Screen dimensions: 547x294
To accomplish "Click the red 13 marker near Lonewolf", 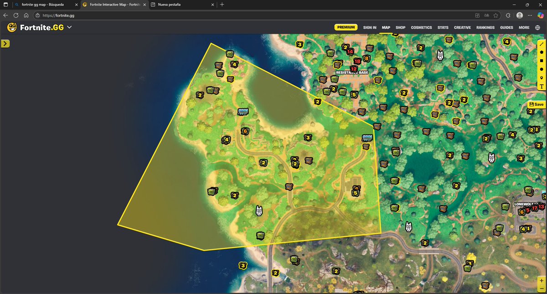I will [542, 207].
